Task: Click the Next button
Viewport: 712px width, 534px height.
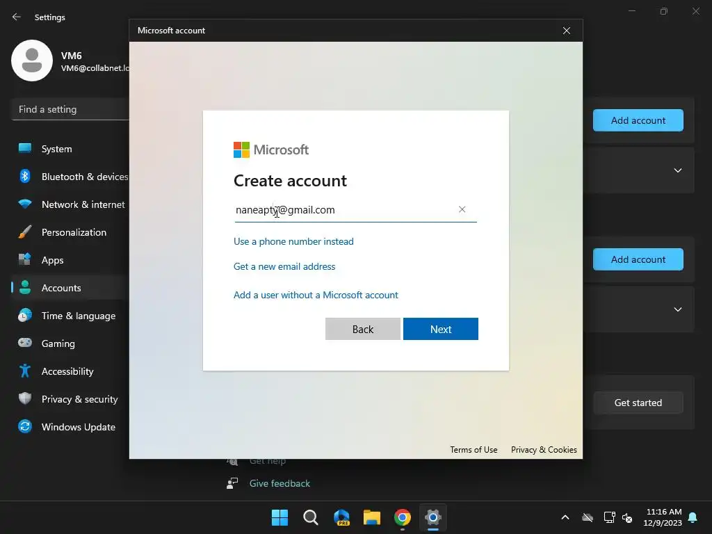Action: coord(440,329)
